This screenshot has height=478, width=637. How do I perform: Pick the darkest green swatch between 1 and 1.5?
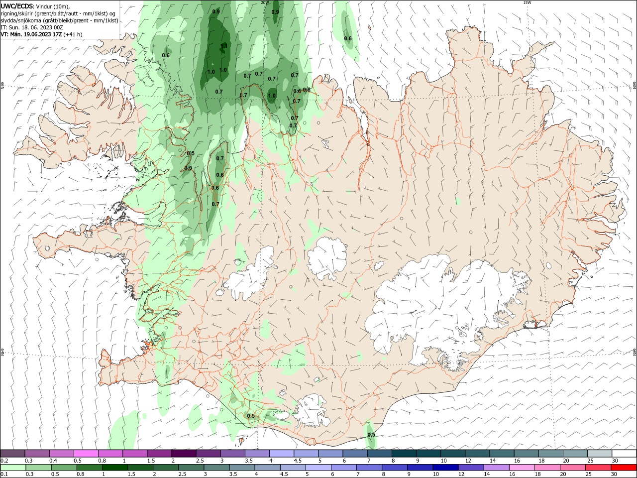point(114,468)
